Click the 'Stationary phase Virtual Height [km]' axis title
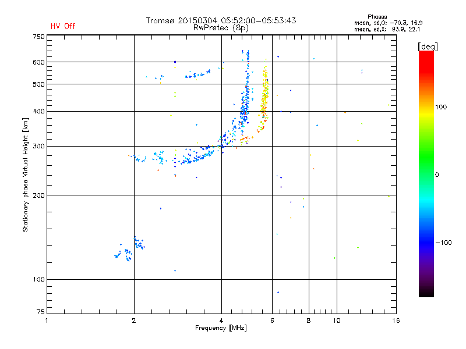The height and width of the screenshot is (349, 466). pyautogui.click(x=26, y=174)
